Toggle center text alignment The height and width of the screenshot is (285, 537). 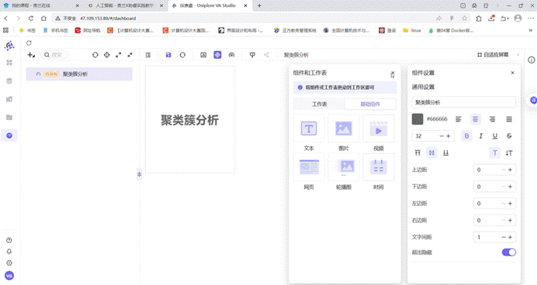point(476,119)
